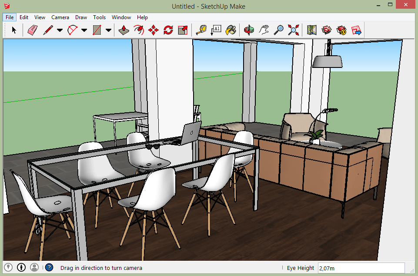418x276 pixels.
Task: Open the Camera menu
Action: pyautogui.click(x=60, y=17)
